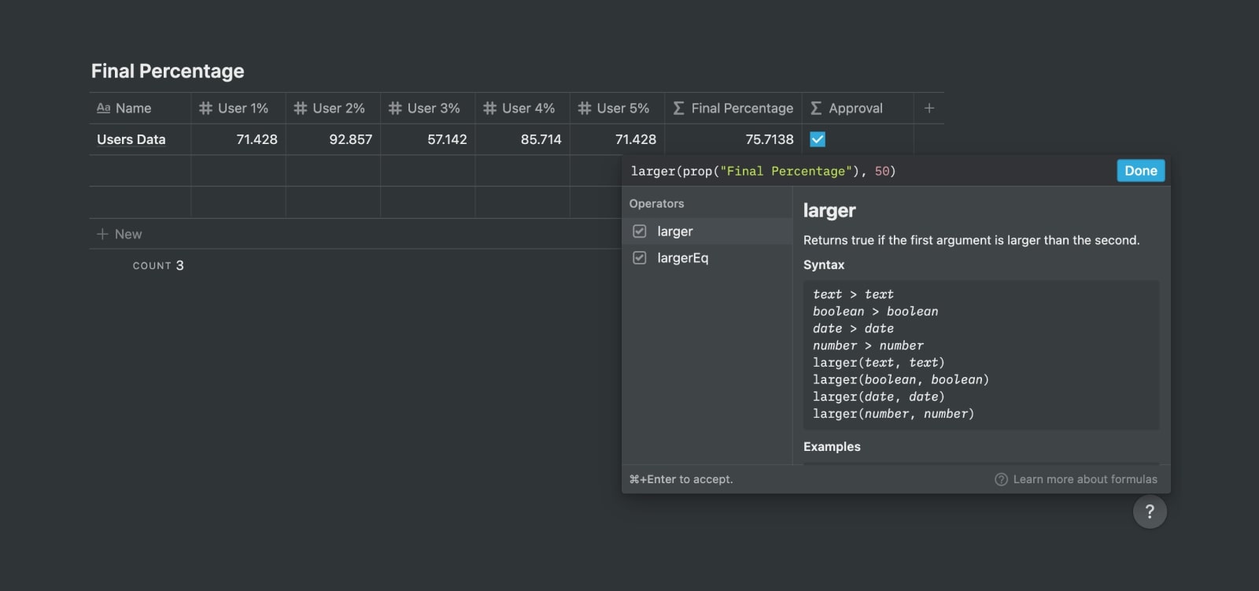
Task: Click the plus icon beside New
Action: pyautogui.click(x=102, y=234)
